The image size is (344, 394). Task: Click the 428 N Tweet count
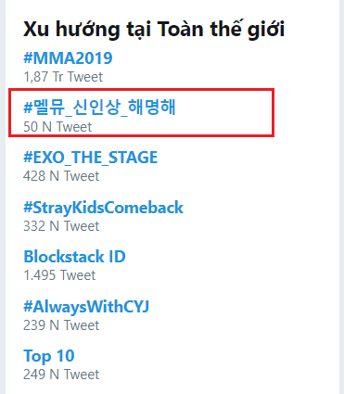click(x=61, y=176)
